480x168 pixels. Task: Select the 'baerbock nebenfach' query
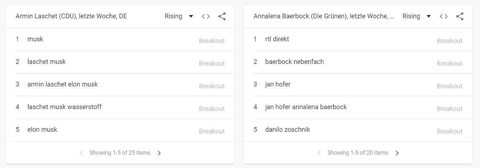[294, 62]
